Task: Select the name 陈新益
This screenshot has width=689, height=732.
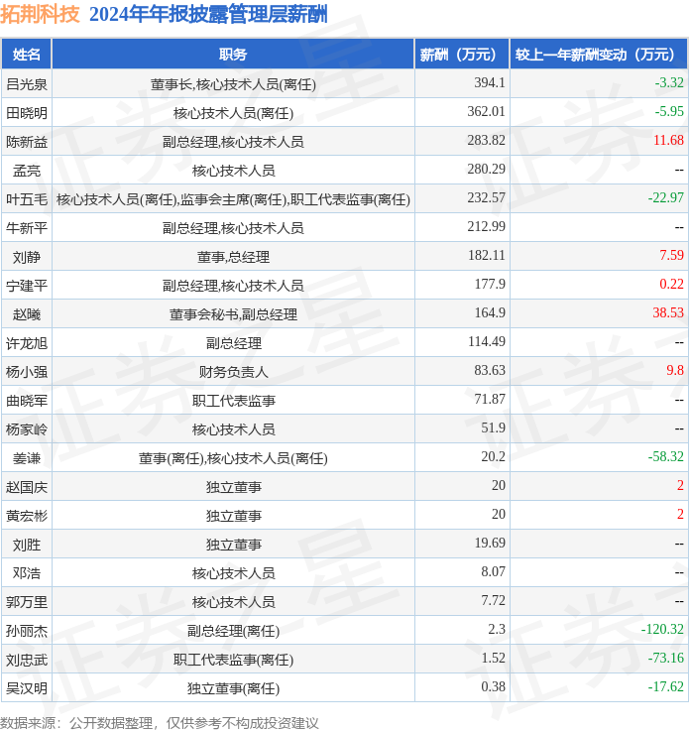Action: coord(27,142)
